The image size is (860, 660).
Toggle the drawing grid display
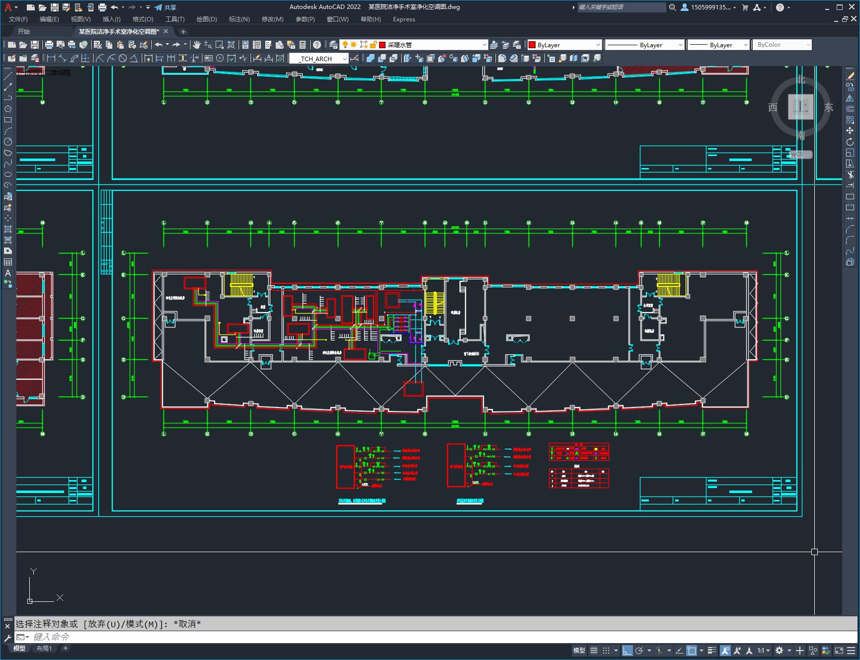tap(594, 650)
